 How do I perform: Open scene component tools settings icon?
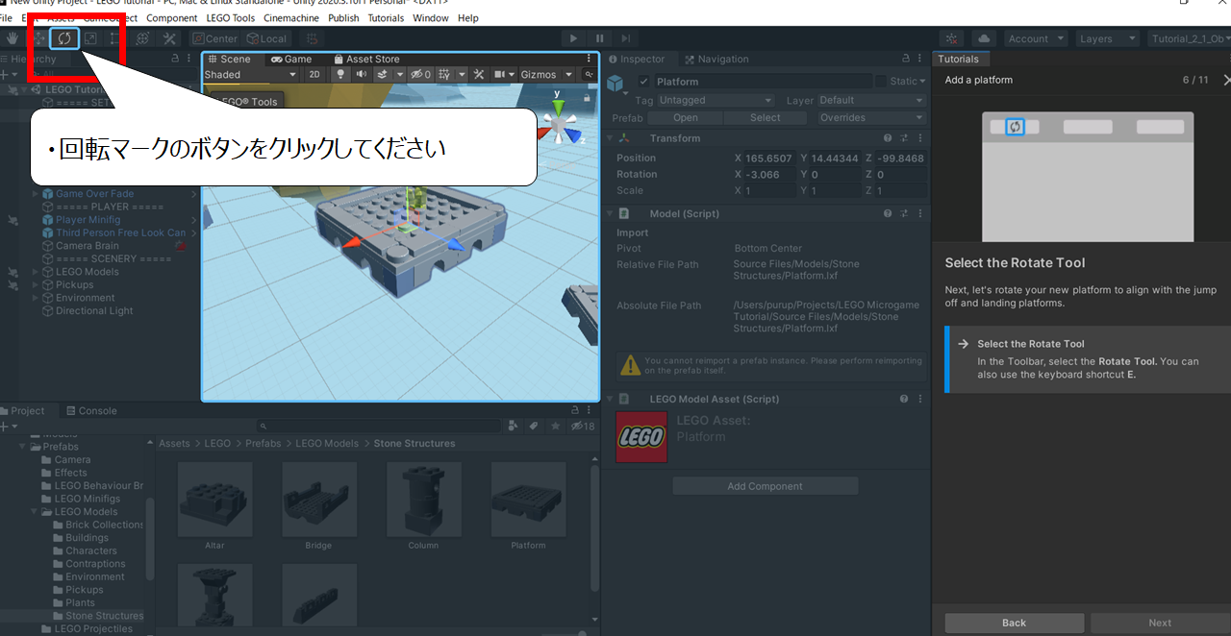click(478, 74)
